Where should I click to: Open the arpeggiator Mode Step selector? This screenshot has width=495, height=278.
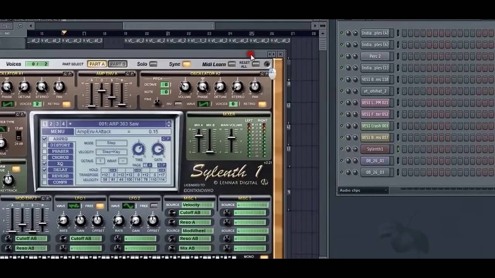click(x=111, y=143)
